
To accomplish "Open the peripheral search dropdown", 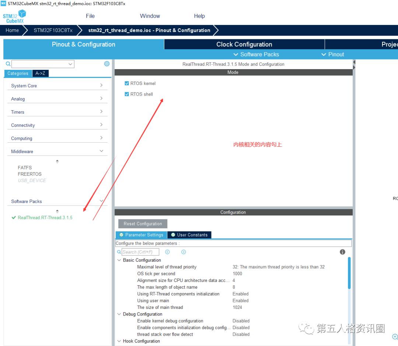I will click(x=70, y=64).
